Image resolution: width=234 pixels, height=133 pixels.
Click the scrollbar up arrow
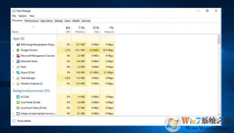pos(219,36)
